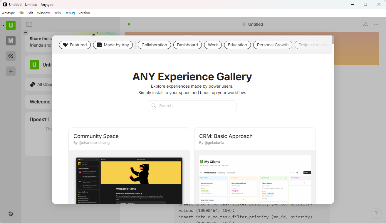Screen dimensions: 386x223
Task: Open the Community Space experience title
Action: (x=96, y=136)
